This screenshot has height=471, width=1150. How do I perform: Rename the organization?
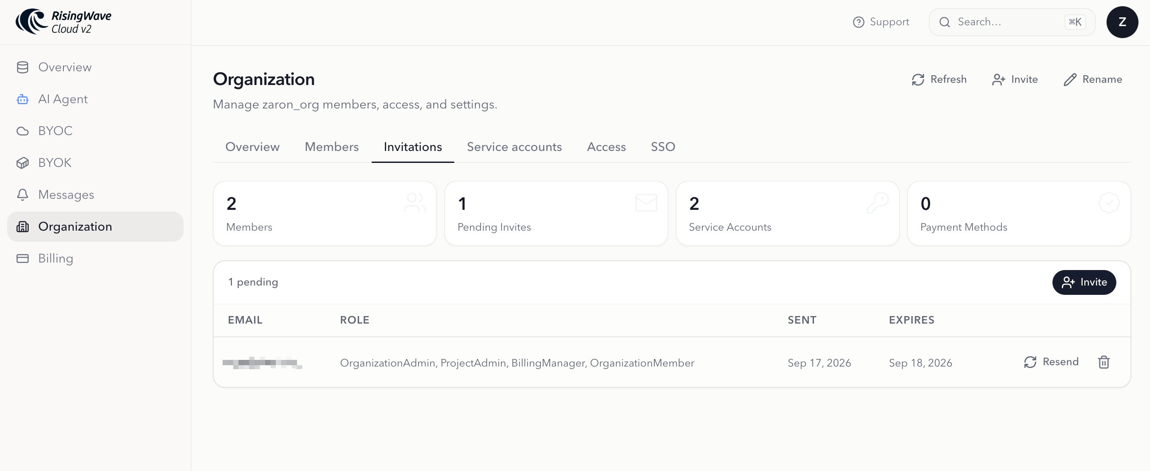coord(1092,79)
